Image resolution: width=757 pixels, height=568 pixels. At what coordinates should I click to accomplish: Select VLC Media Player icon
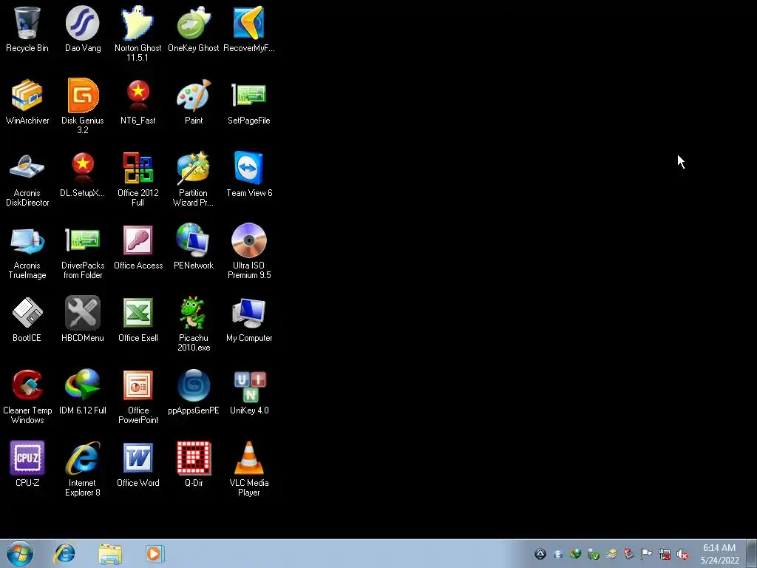pyautogui.click(x=249, y=468)
